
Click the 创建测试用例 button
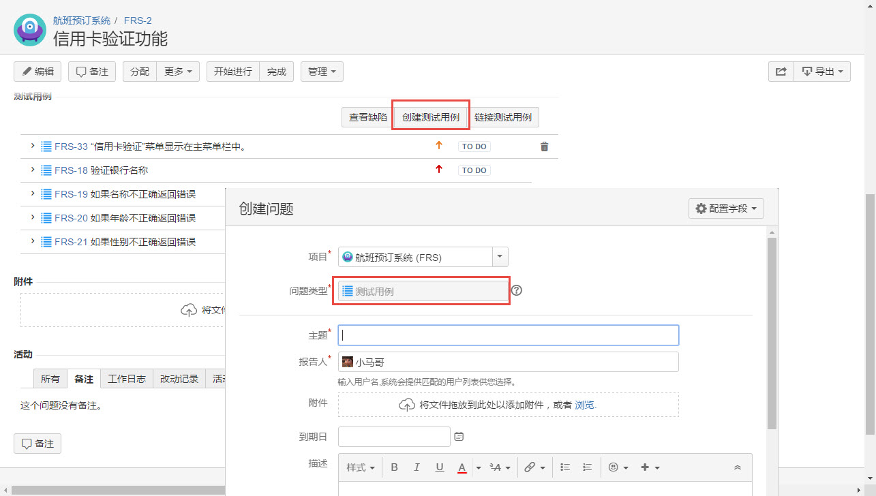[x=430, y=117]
